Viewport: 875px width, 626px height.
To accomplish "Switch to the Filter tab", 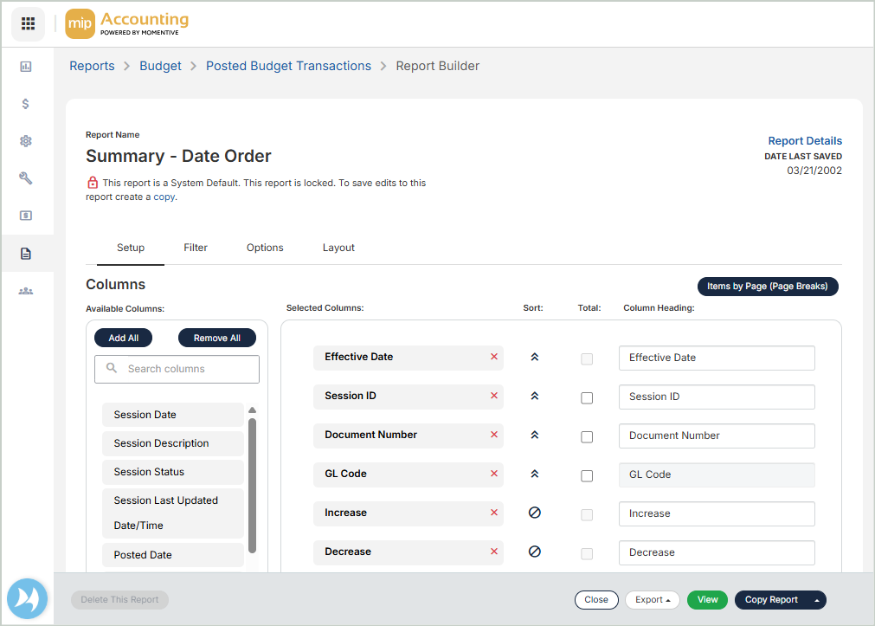I will (196, 248).
